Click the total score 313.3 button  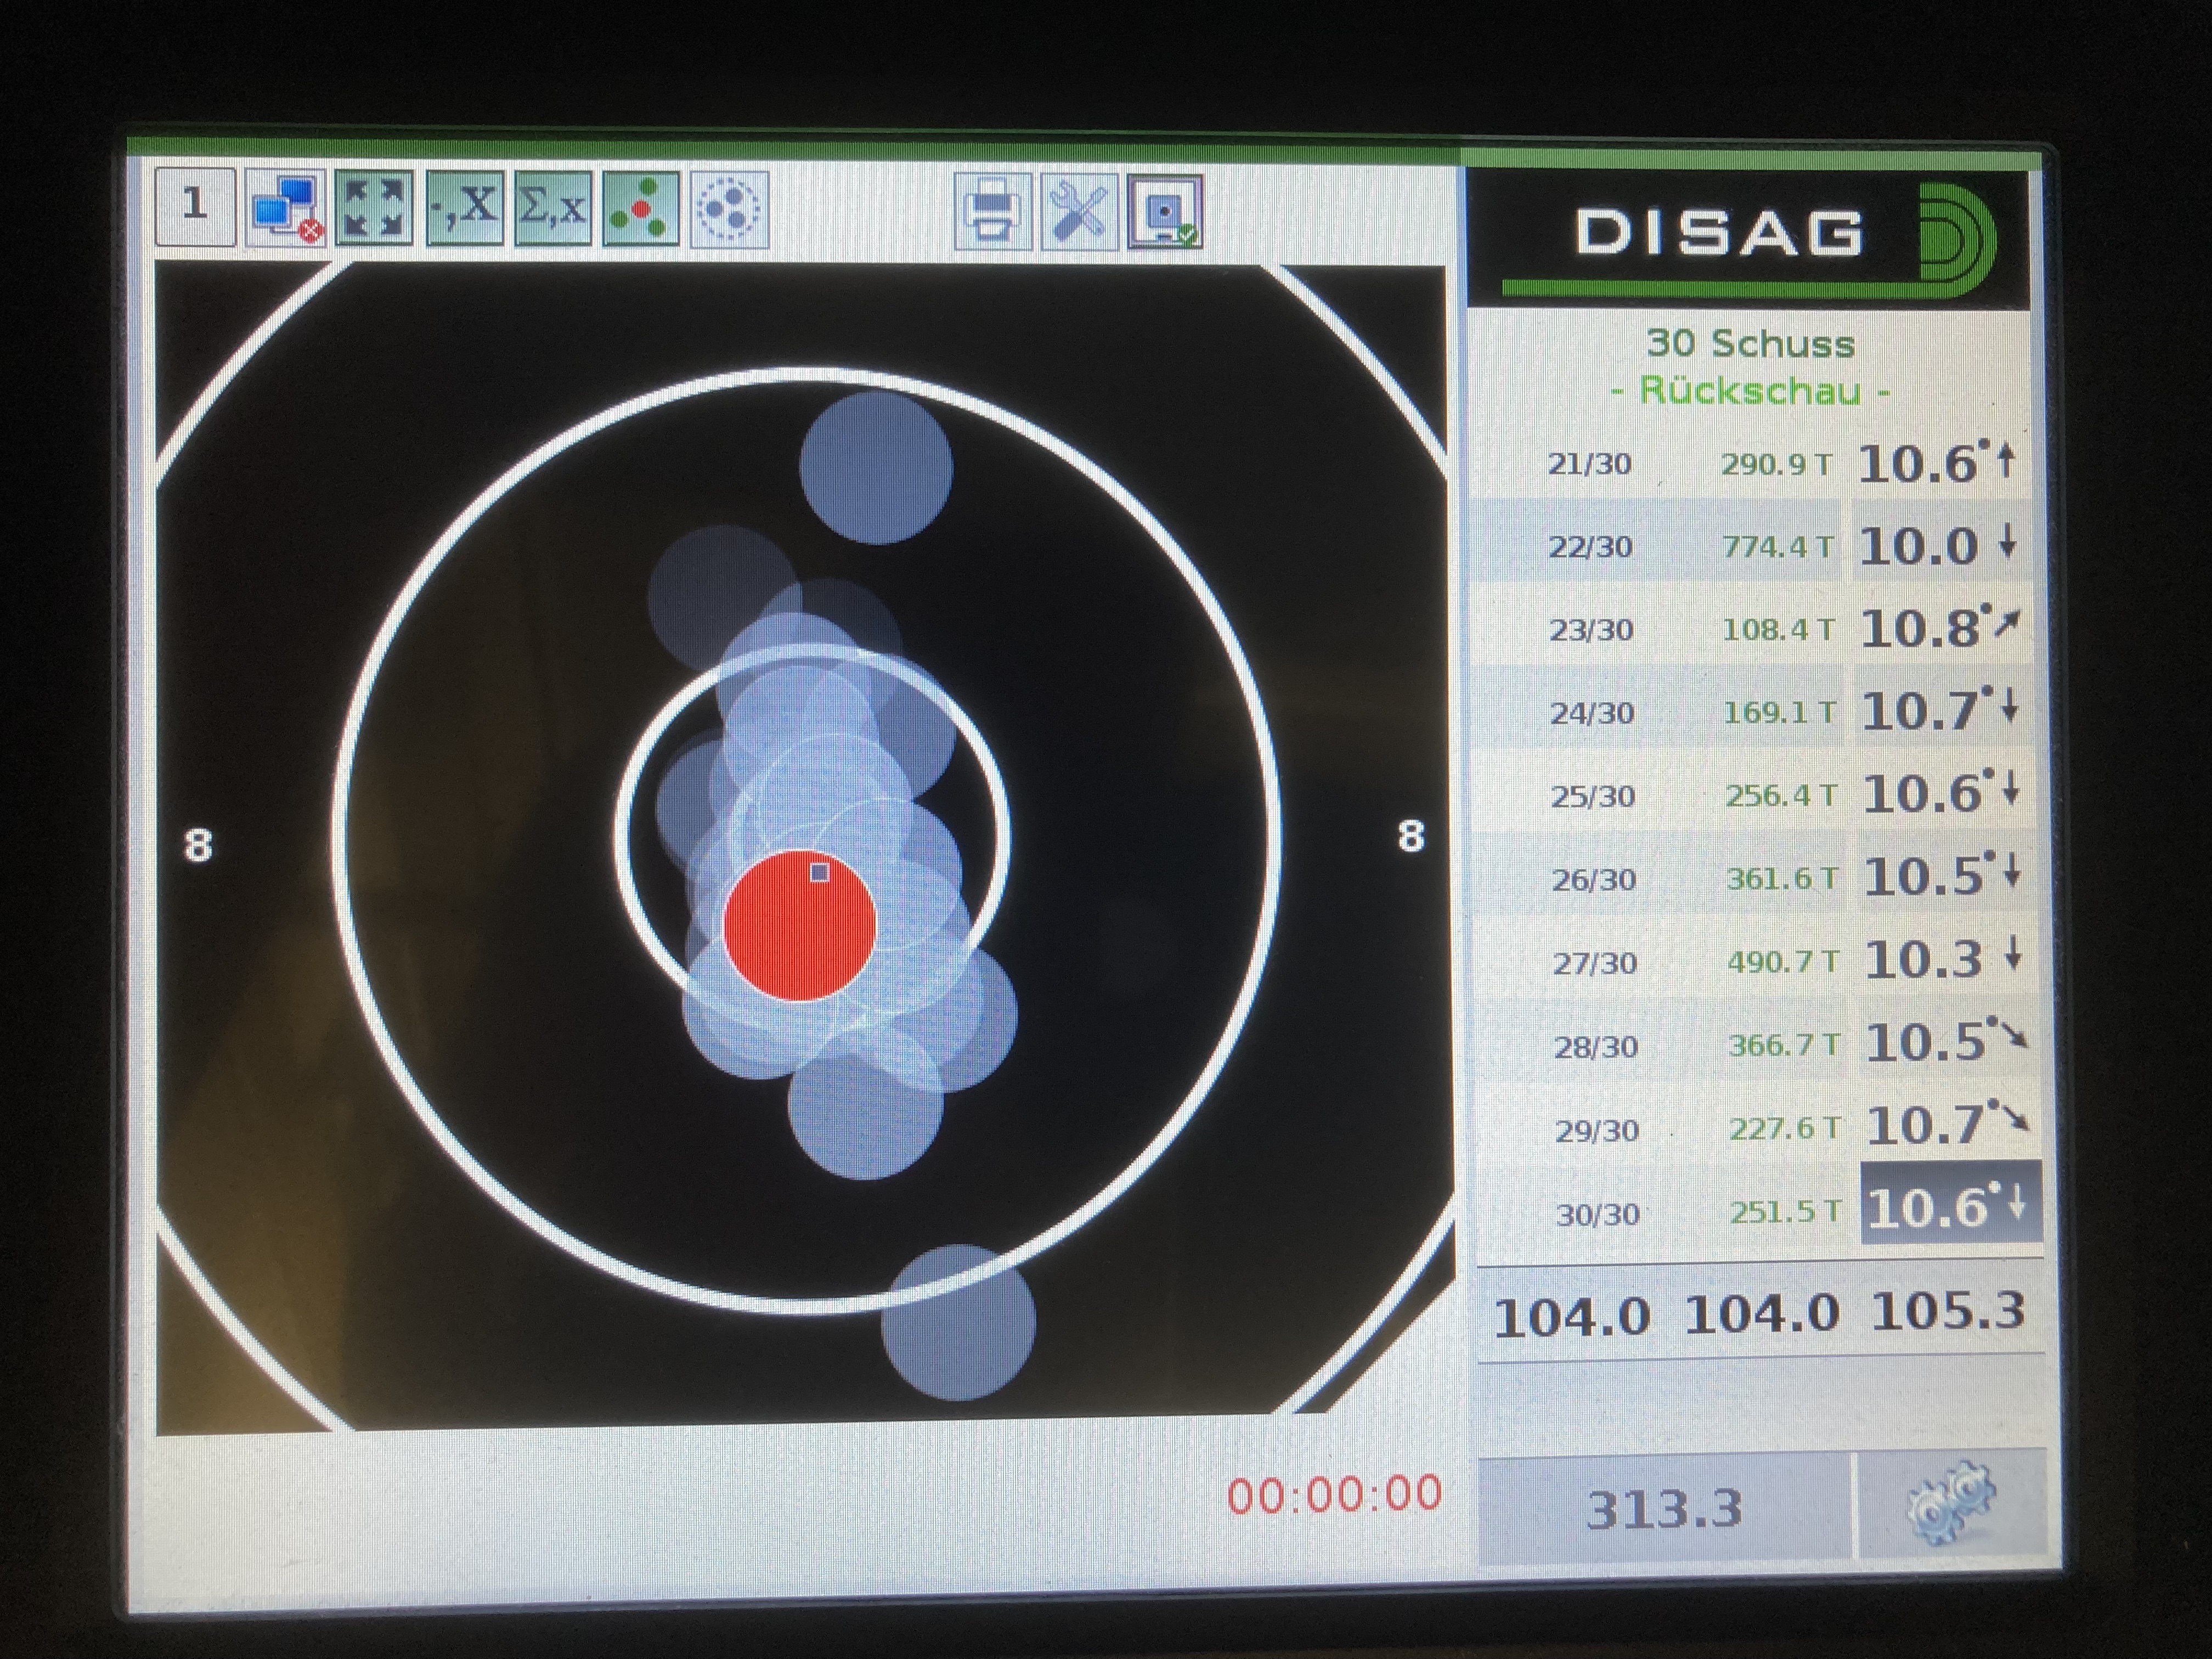[1664, 1508]
